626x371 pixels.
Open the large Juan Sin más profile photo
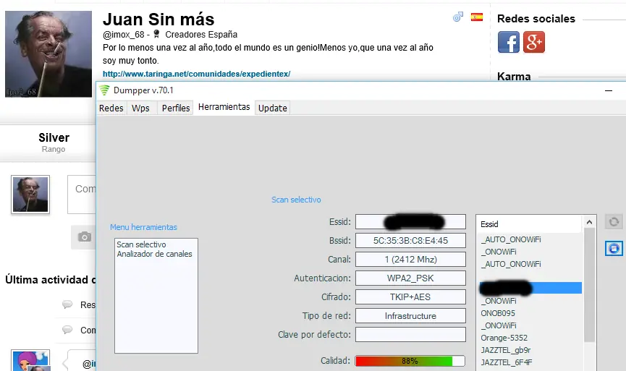(48, 54)
